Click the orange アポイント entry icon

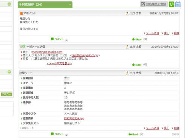point(22,13)
